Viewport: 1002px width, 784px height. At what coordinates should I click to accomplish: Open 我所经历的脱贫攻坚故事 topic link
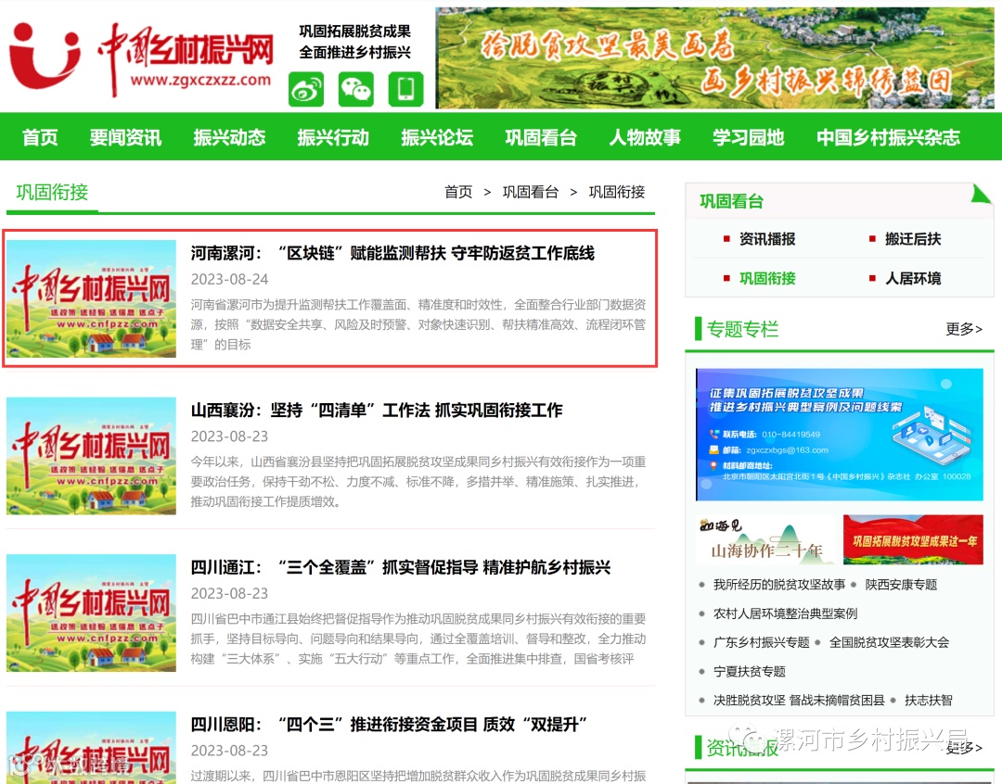coord(779,585)
